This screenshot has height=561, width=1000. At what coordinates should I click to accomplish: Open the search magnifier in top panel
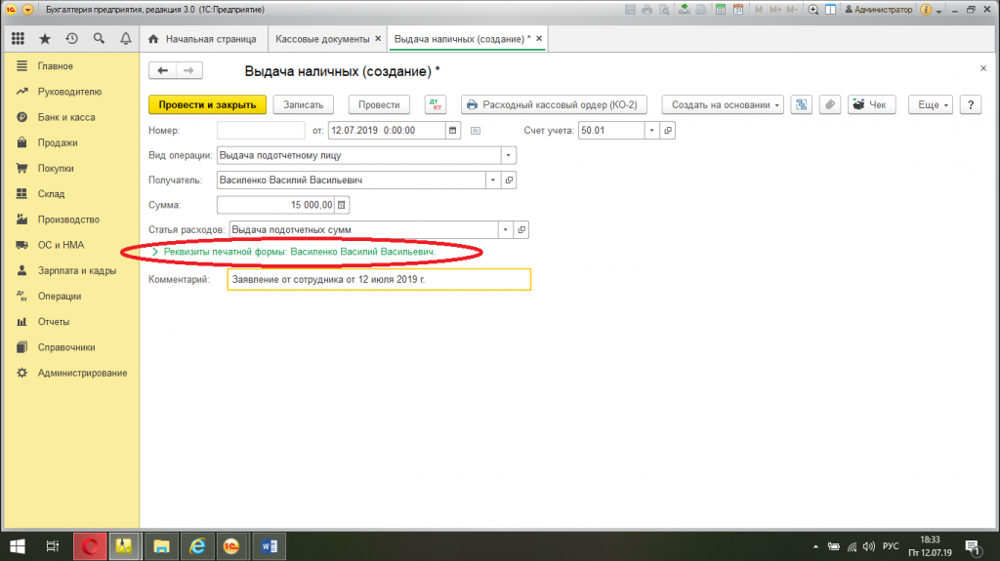coord(99,39)
